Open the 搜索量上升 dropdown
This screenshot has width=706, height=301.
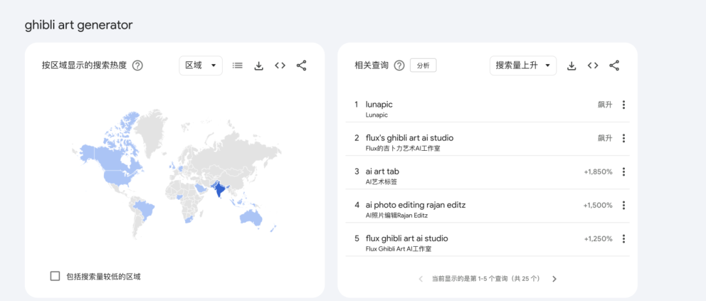[x=523, y=66]
